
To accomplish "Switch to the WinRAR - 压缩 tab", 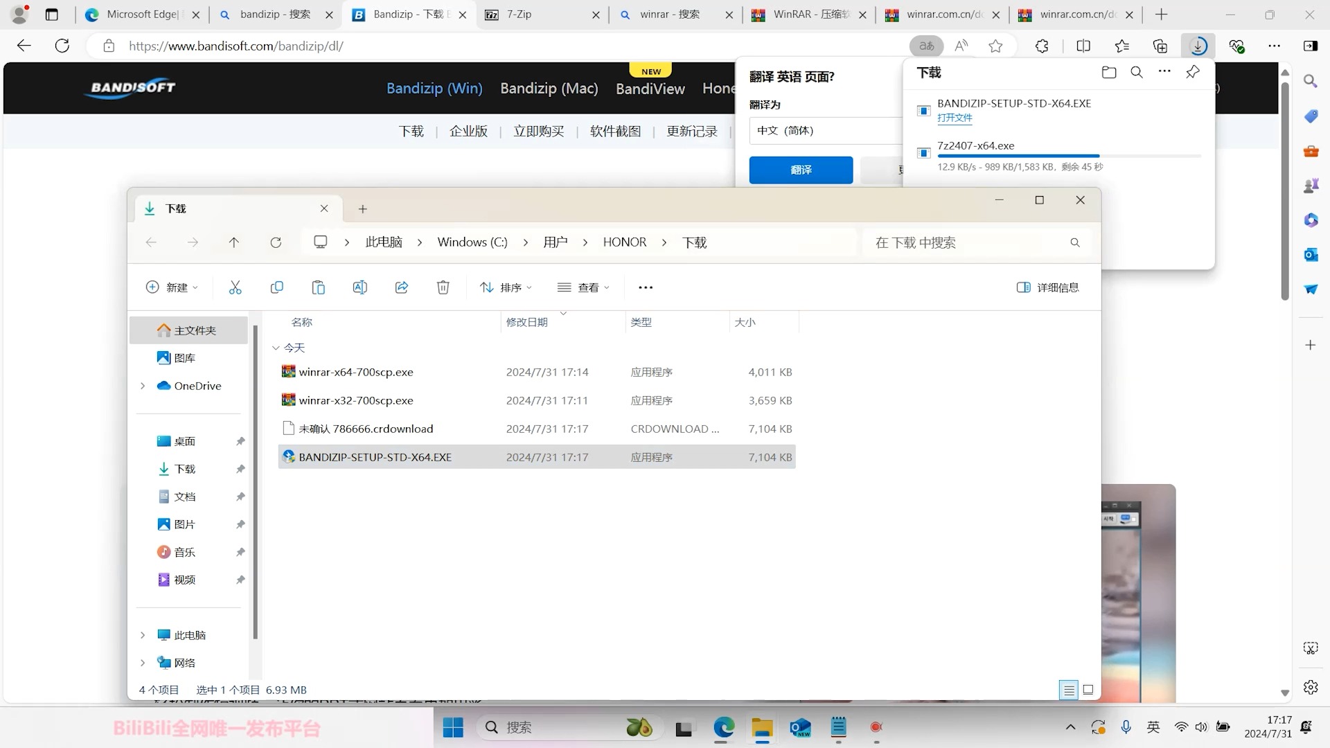I will click(809, 15).
